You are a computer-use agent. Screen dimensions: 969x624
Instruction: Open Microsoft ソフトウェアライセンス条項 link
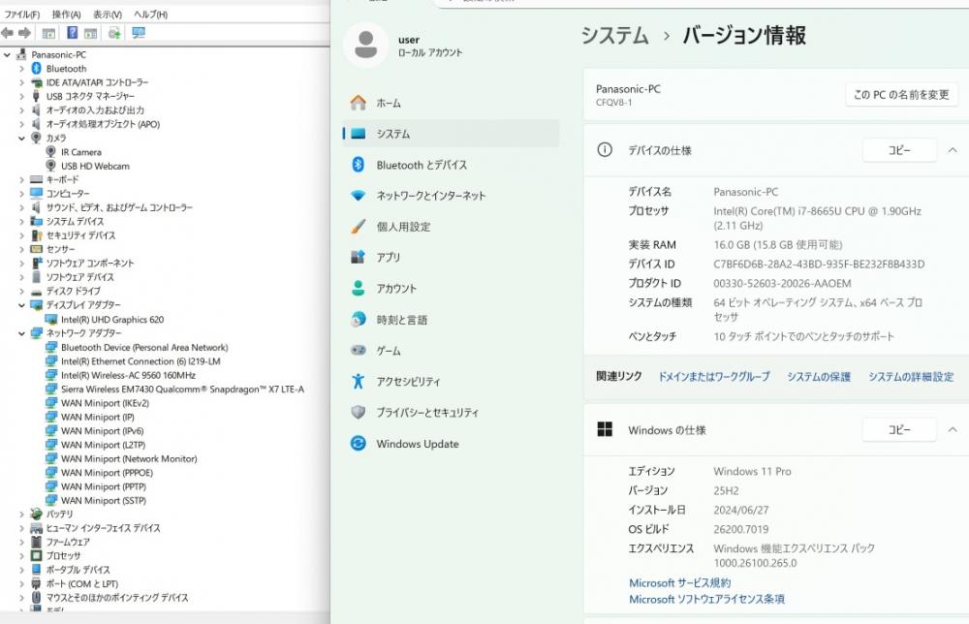tap(707, 599)
